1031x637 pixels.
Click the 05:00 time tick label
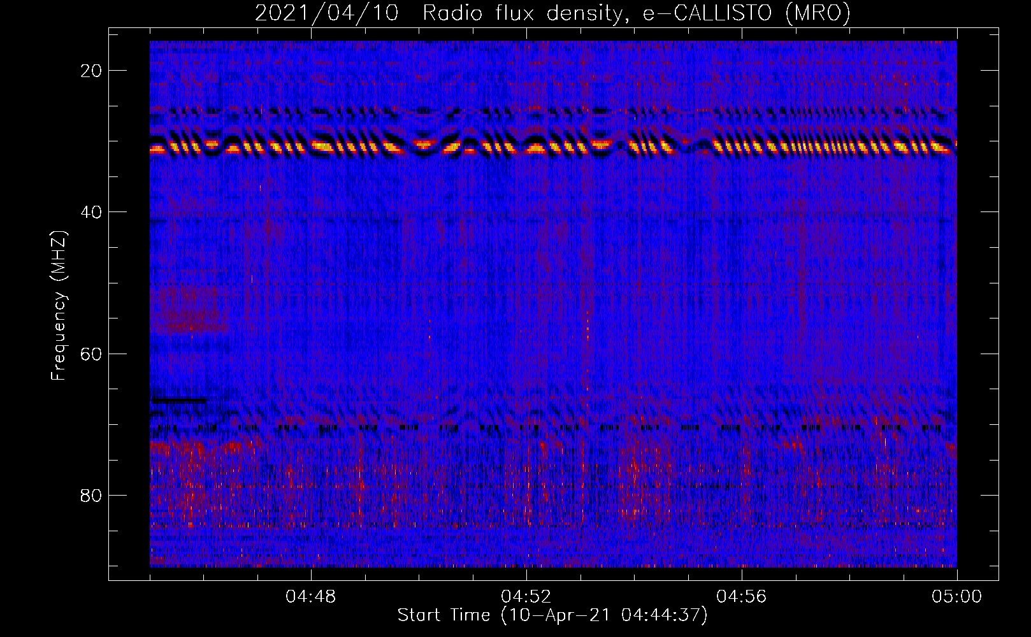(x=957, y=597)
